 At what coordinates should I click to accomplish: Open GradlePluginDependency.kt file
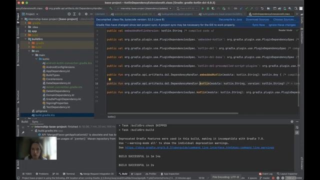tap(63, 99)
